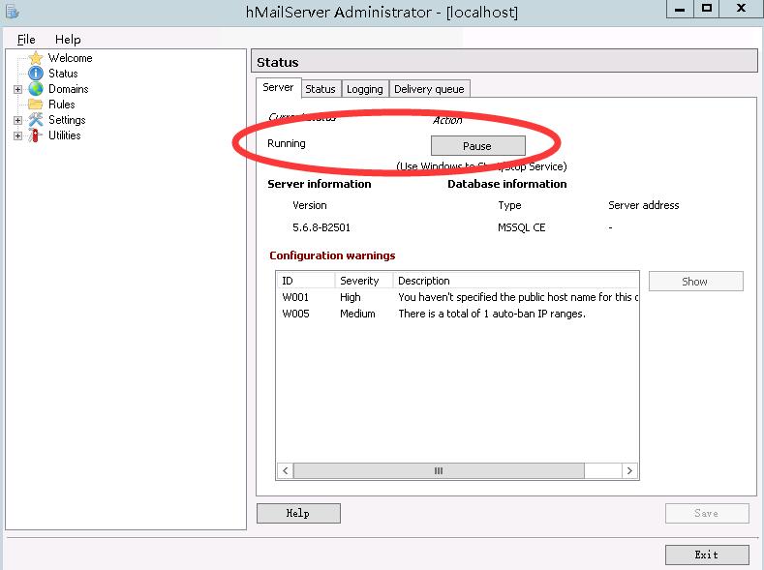Expand the Domains tree node
Screen dimensions: 764x570
pyautogui.click(x=17, y=89)
